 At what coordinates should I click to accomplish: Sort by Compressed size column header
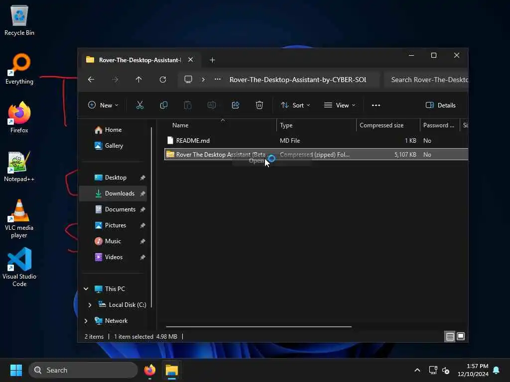388,125
